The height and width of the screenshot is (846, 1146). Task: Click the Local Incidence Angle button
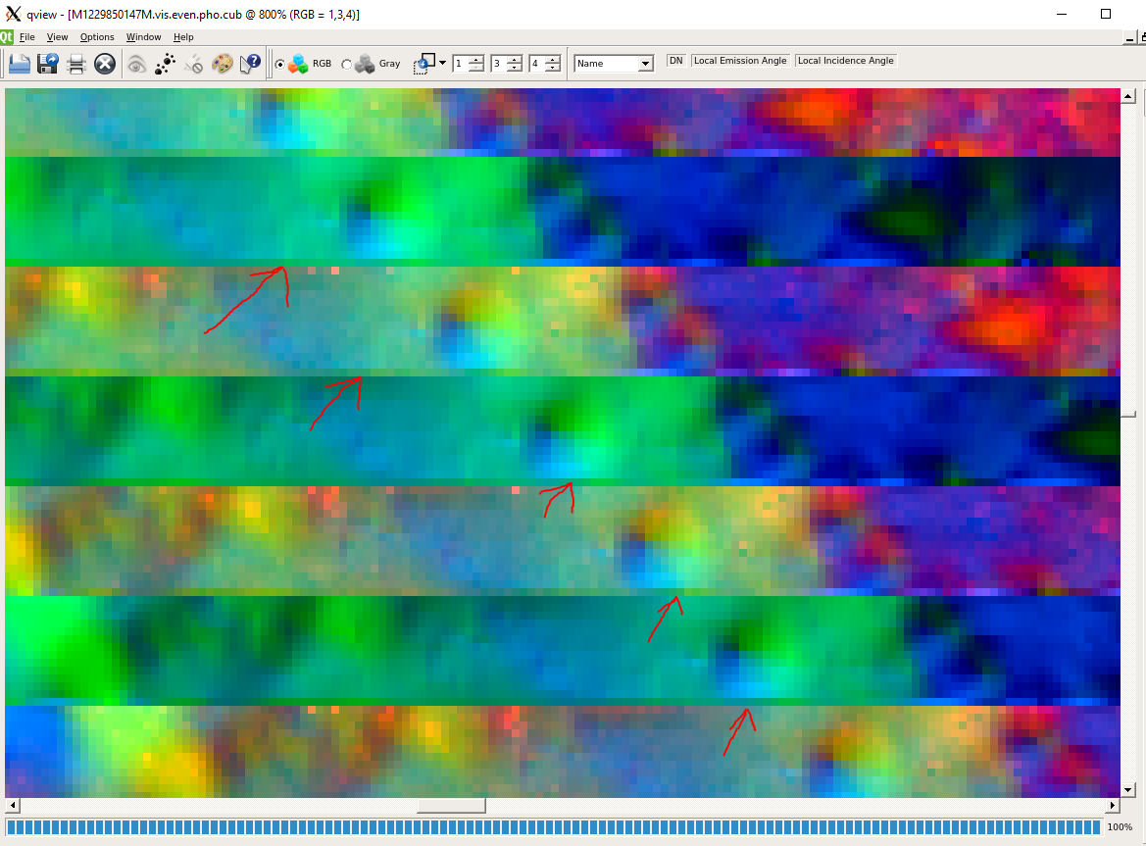846,61
